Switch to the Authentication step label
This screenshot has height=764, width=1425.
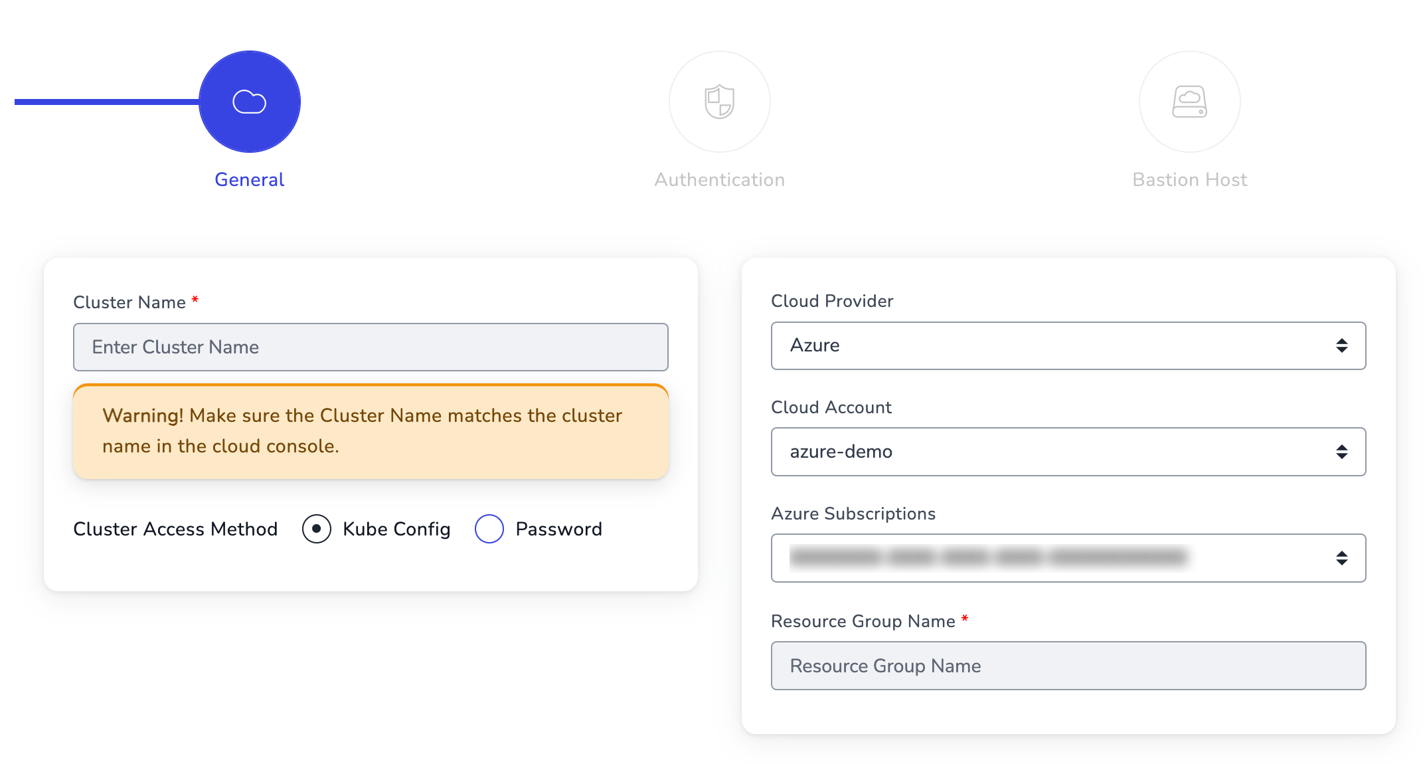[x=719, y=179]
